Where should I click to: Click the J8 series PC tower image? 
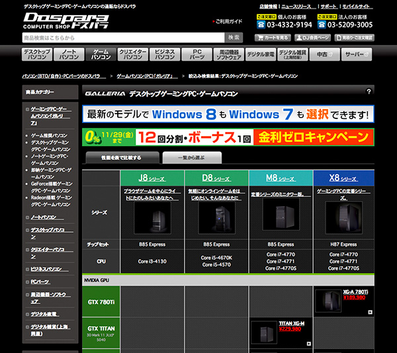coord(152,218)
